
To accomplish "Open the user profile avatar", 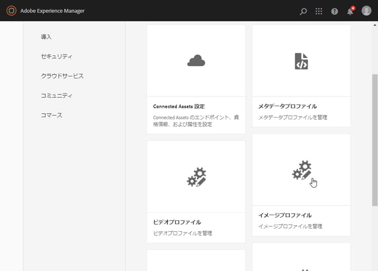I will point(366,11).
